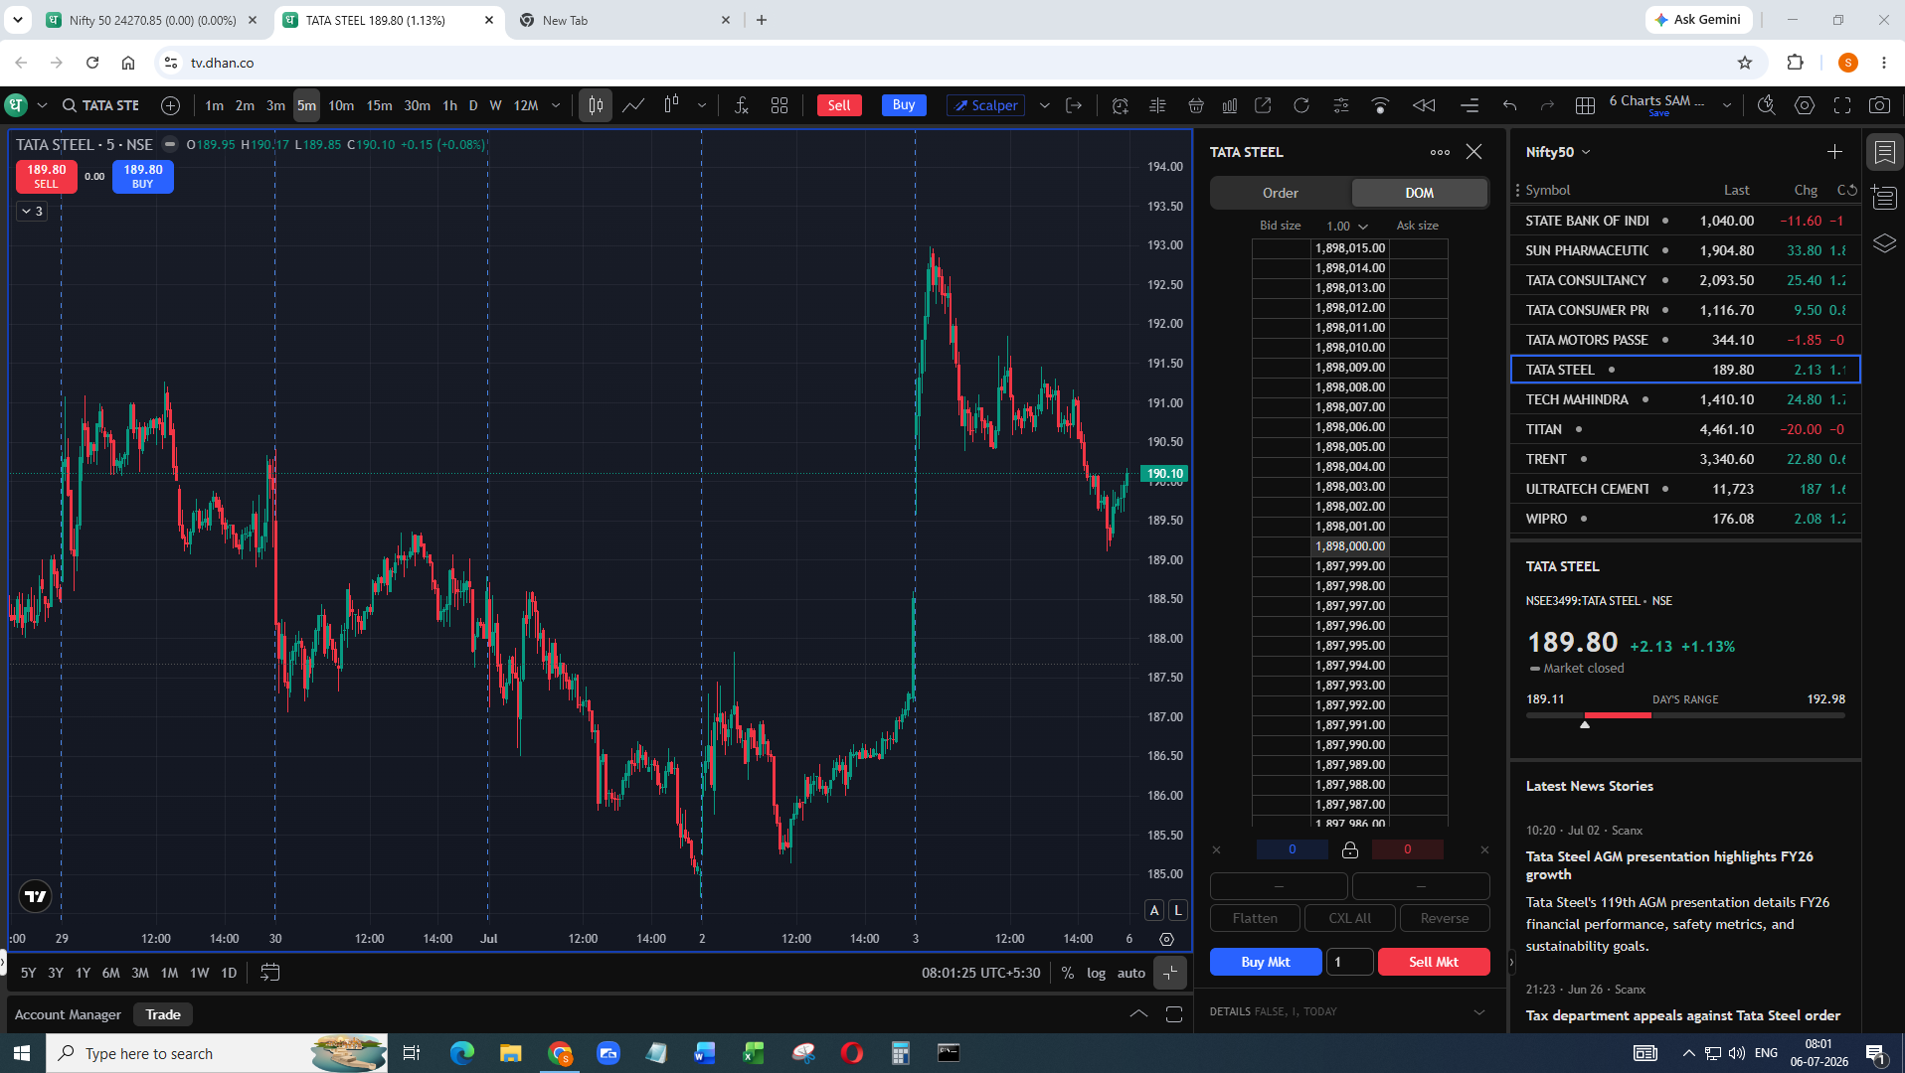Screen dimensions: 1905x1073
Task: Toggle the A auto-scale button
Action: point(1154,910)
